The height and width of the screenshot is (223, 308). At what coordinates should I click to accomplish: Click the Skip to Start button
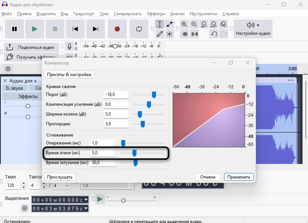tap(75, 29)
